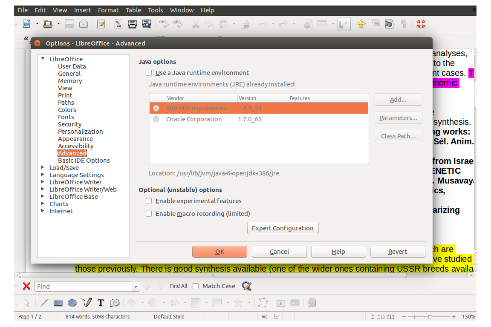Viewport: 491px width, 327px height.
Task: Click the zoom in plus button
Action: coord(454,317)
